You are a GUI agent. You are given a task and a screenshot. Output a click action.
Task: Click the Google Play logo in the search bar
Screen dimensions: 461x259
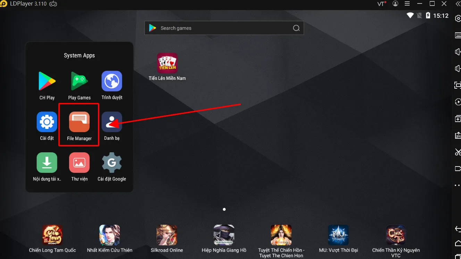point(152,28)
